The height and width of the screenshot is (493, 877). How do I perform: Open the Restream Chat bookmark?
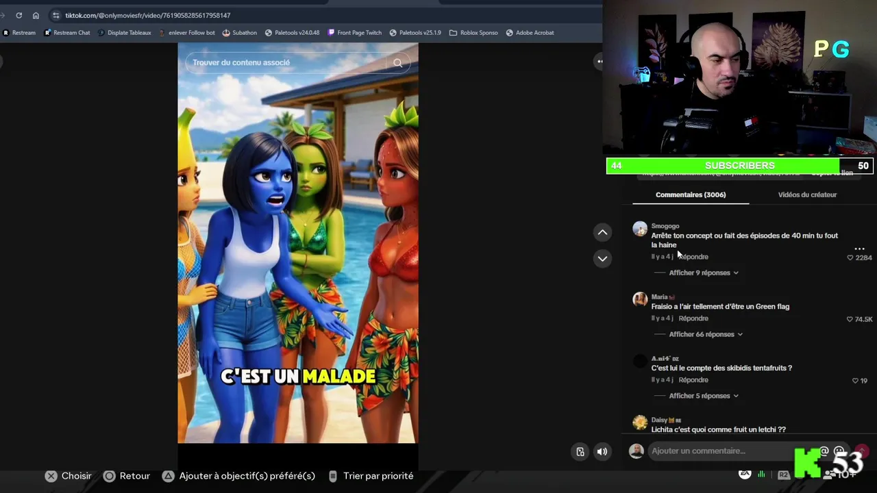pos(67,32)
